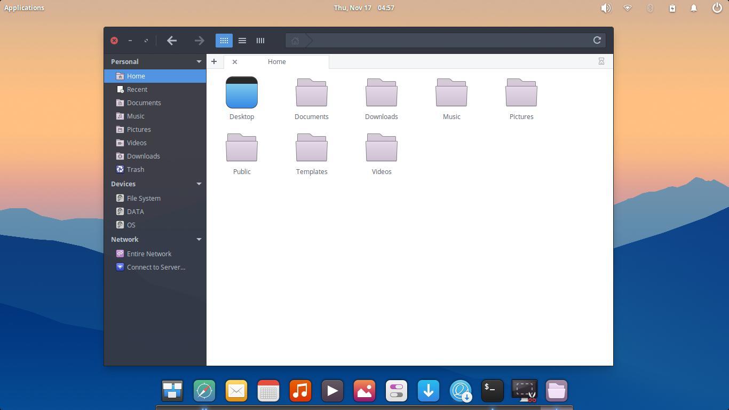Open Pictures from the sidebar

click(138, 129)
